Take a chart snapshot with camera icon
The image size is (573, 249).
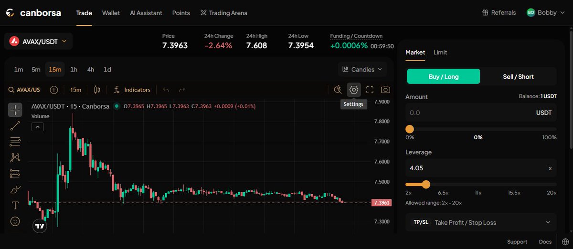click(385, 89)
